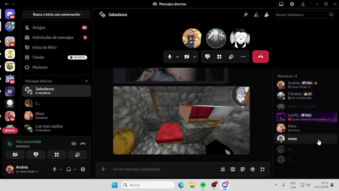Open the emoji picker
Image resolution: width=339 pixels, height=191 pixels.
tap(253, 169)
